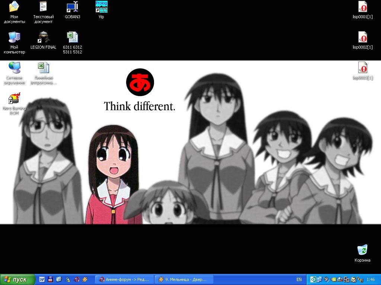Select the LEGION FINAL game shortcut
This screenshot has width=381, height=285.
(43, 40)
